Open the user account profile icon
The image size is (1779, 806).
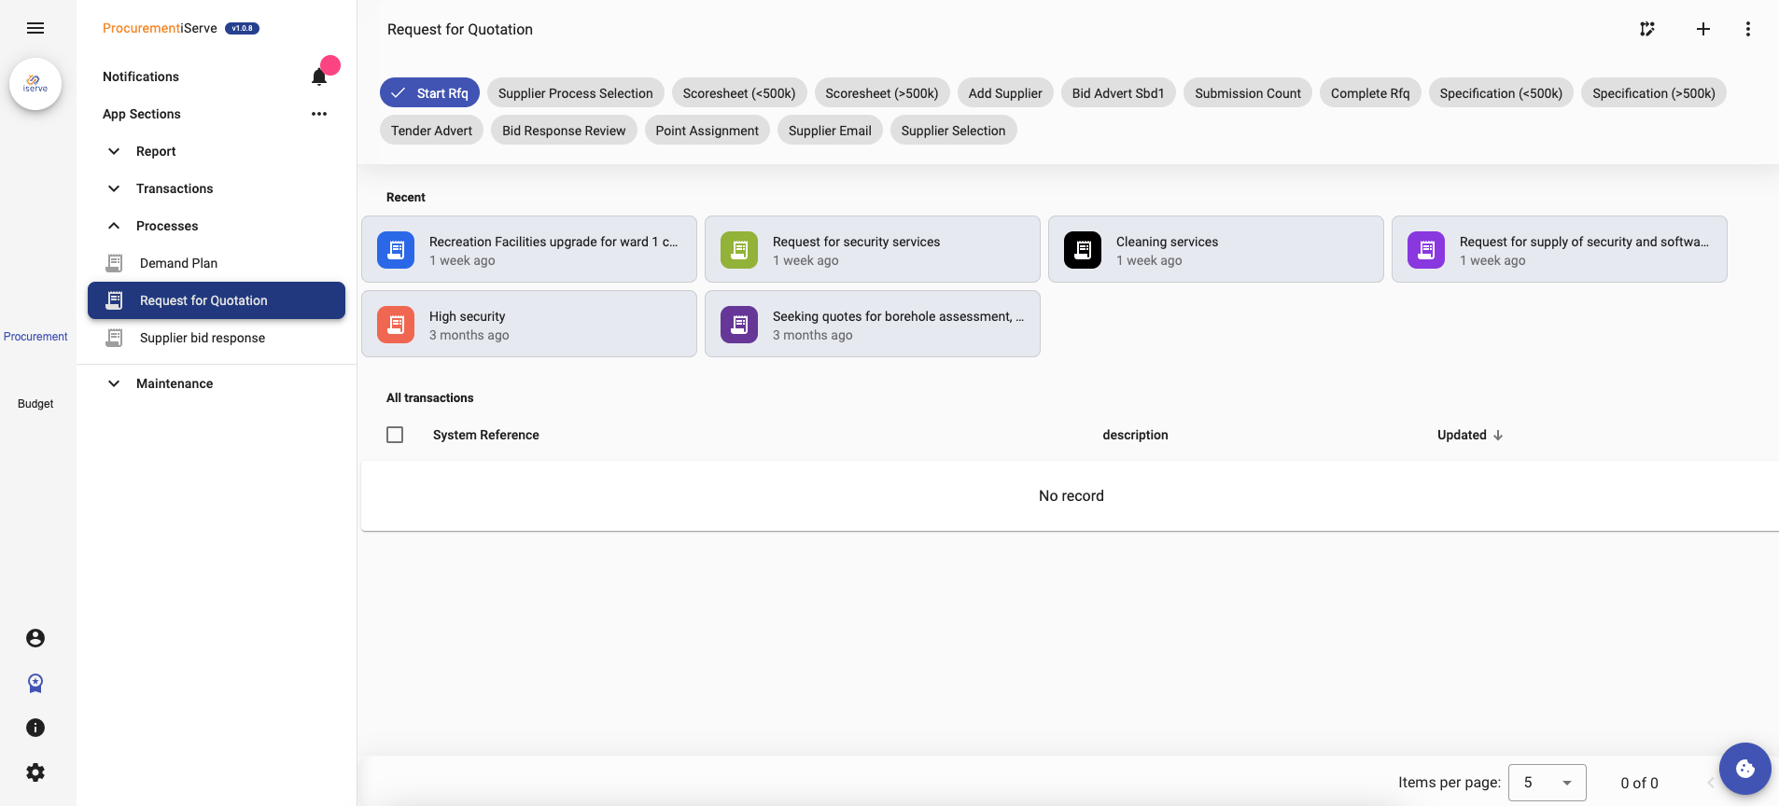(35, 638)
